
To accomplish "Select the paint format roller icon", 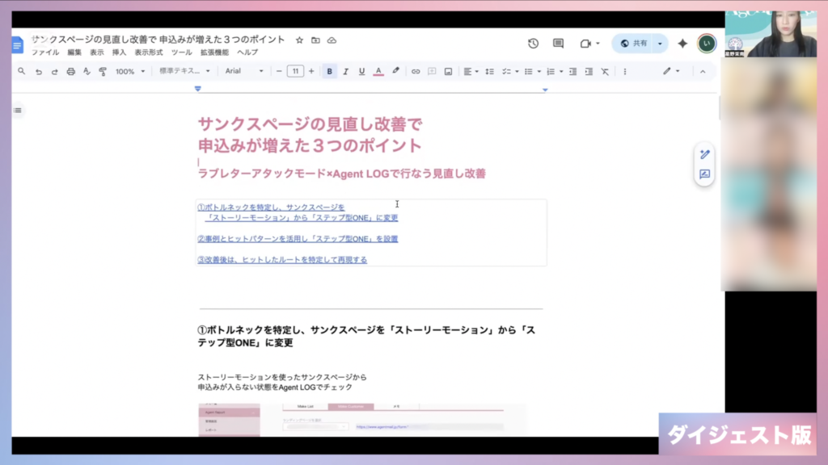I will (103, 72).
